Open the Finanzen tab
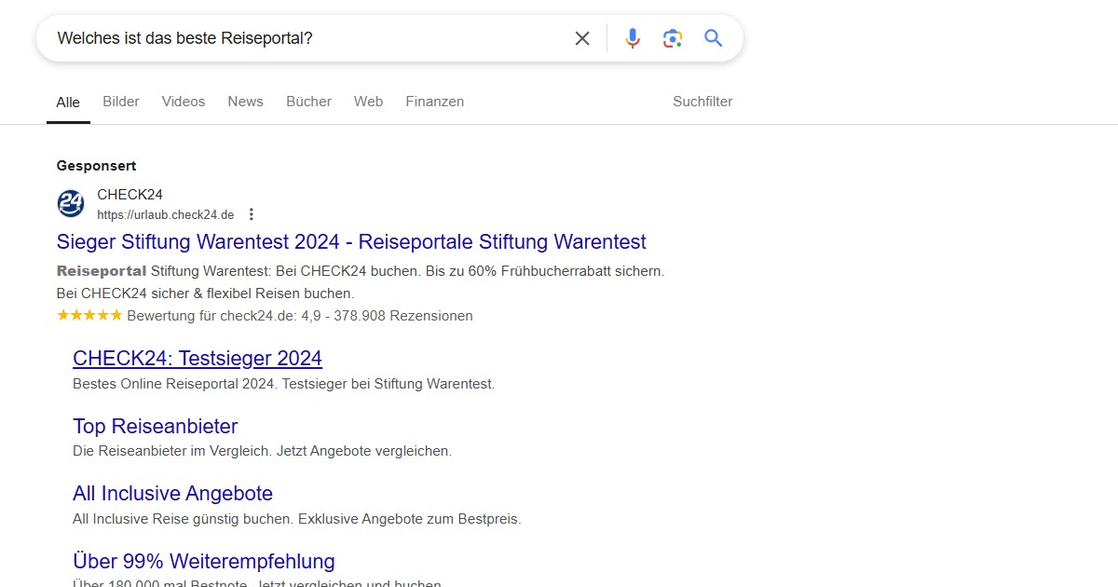 click(435, 102)
